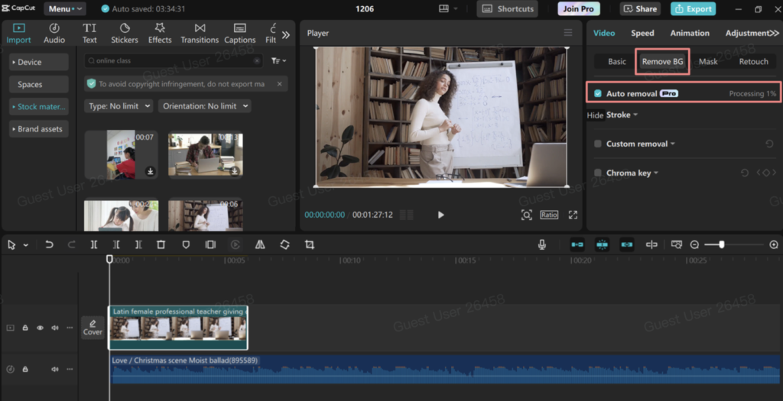783x401 pixels.
Task: Switch to the Mask tab
Action: click(x=708, y=61)
